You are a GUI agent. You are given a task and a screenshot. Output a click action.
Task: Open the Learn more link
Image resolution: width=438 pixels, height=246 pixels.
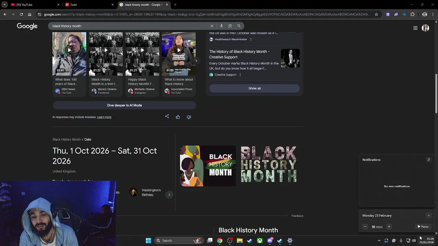(x=104, y=117)
